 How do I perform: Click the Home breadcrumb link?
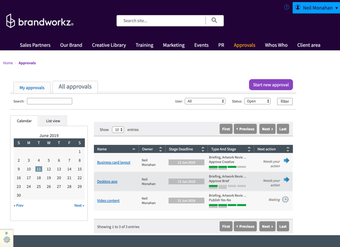coord(8,63)
